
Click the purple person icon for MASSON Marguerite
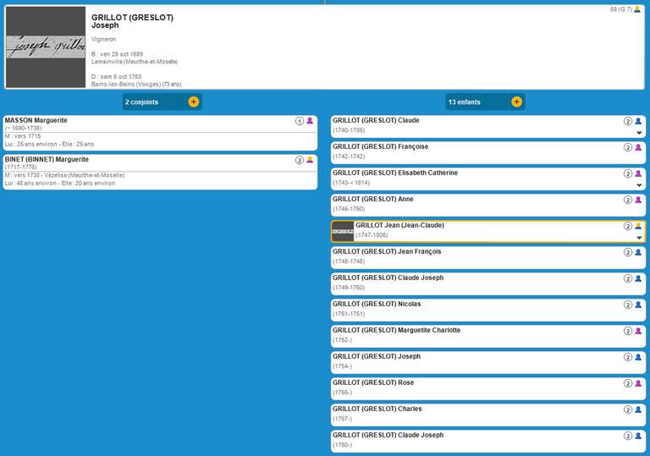coord(310,121)
